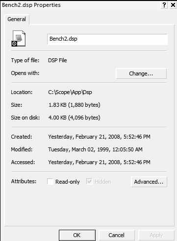Click the 1.83 KB size value
The image size is (177, 241).
click(x=74, y=105)
